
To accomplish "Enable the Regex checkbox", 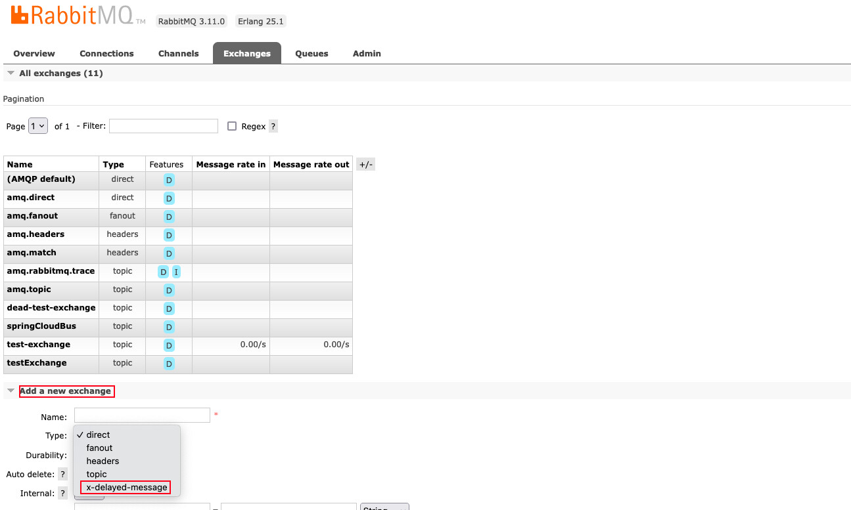I will pos(232,126).
